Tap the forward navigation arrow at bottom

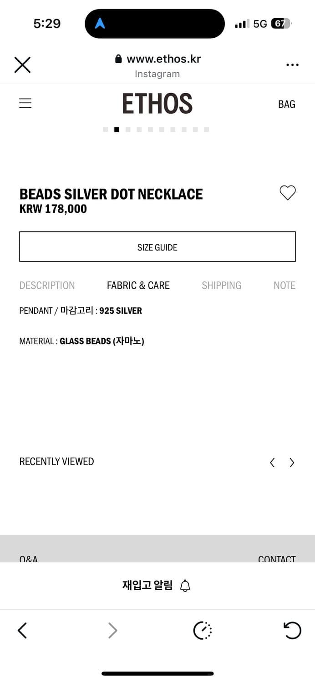[112, 631]
